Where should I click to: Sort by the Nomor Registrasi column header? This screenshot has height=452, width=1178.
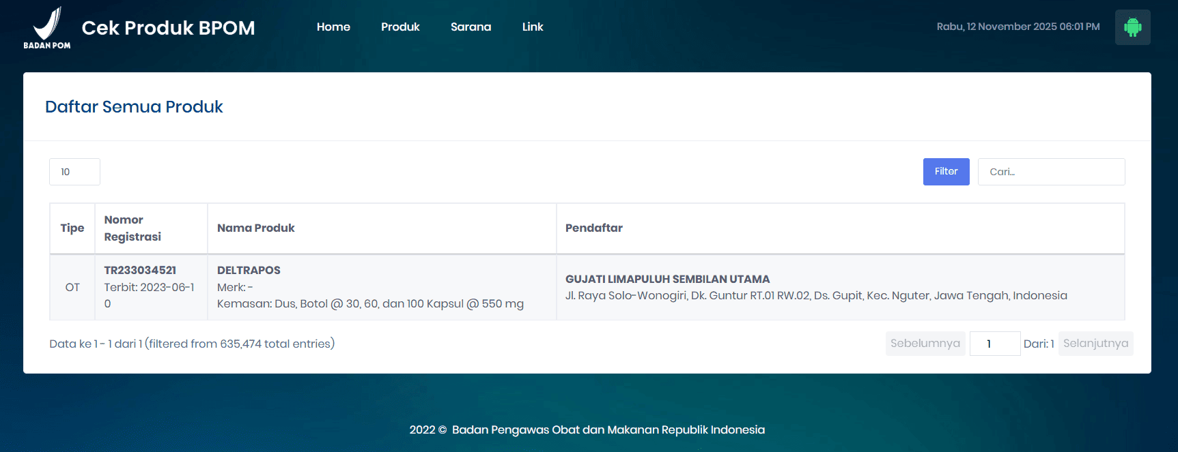pos(151,228)
